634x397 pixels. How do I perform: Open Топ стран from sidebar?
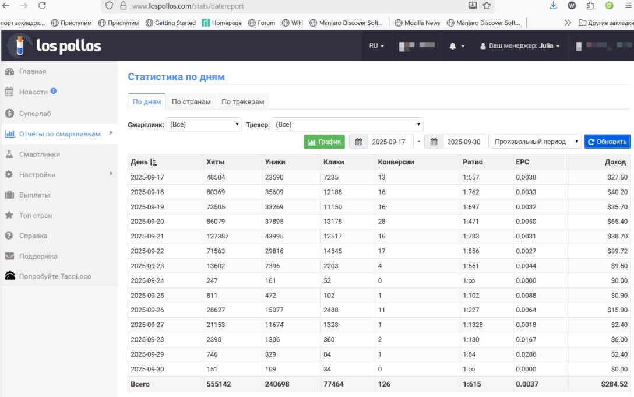point(36,216)
